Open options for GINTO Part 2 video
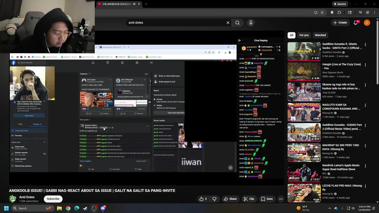 coord(365,45)
